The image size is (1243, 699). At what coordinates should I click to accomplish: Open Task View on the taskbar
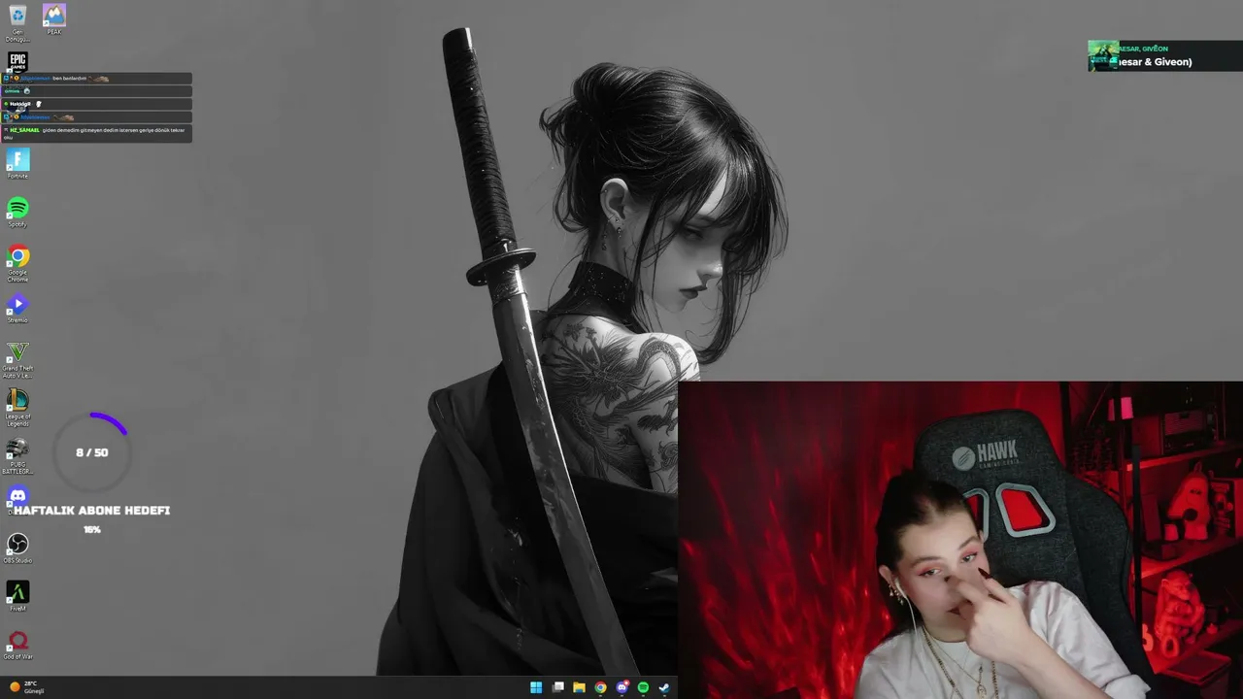pos(558,687)
